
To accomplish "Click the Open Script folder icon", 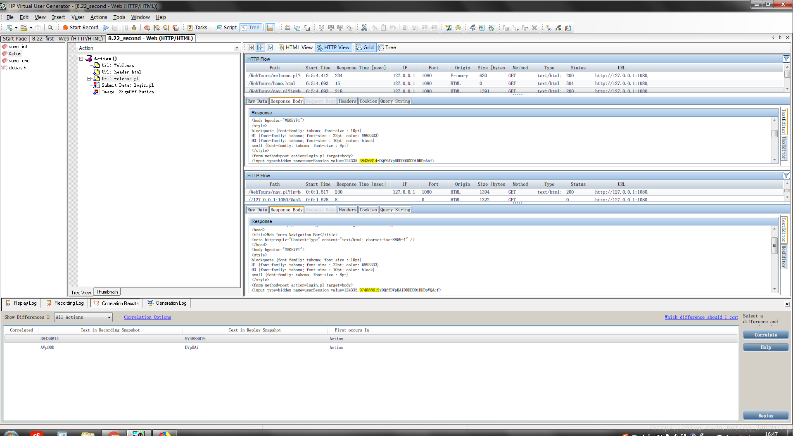I will [x=24, y=28].
